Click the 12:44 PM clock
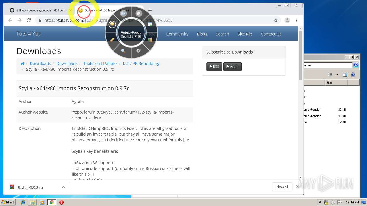 pyautogui.click(x=352, y=202)
